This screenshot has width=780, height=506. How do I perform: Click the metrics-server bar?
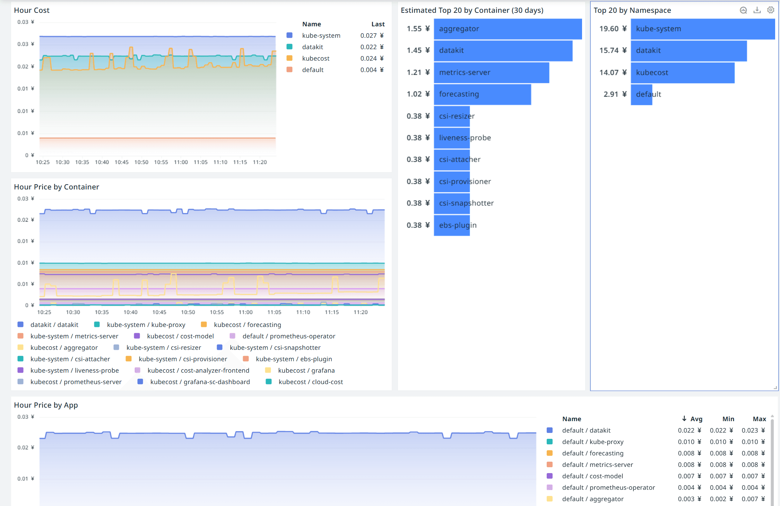click(x=491, y=72)
